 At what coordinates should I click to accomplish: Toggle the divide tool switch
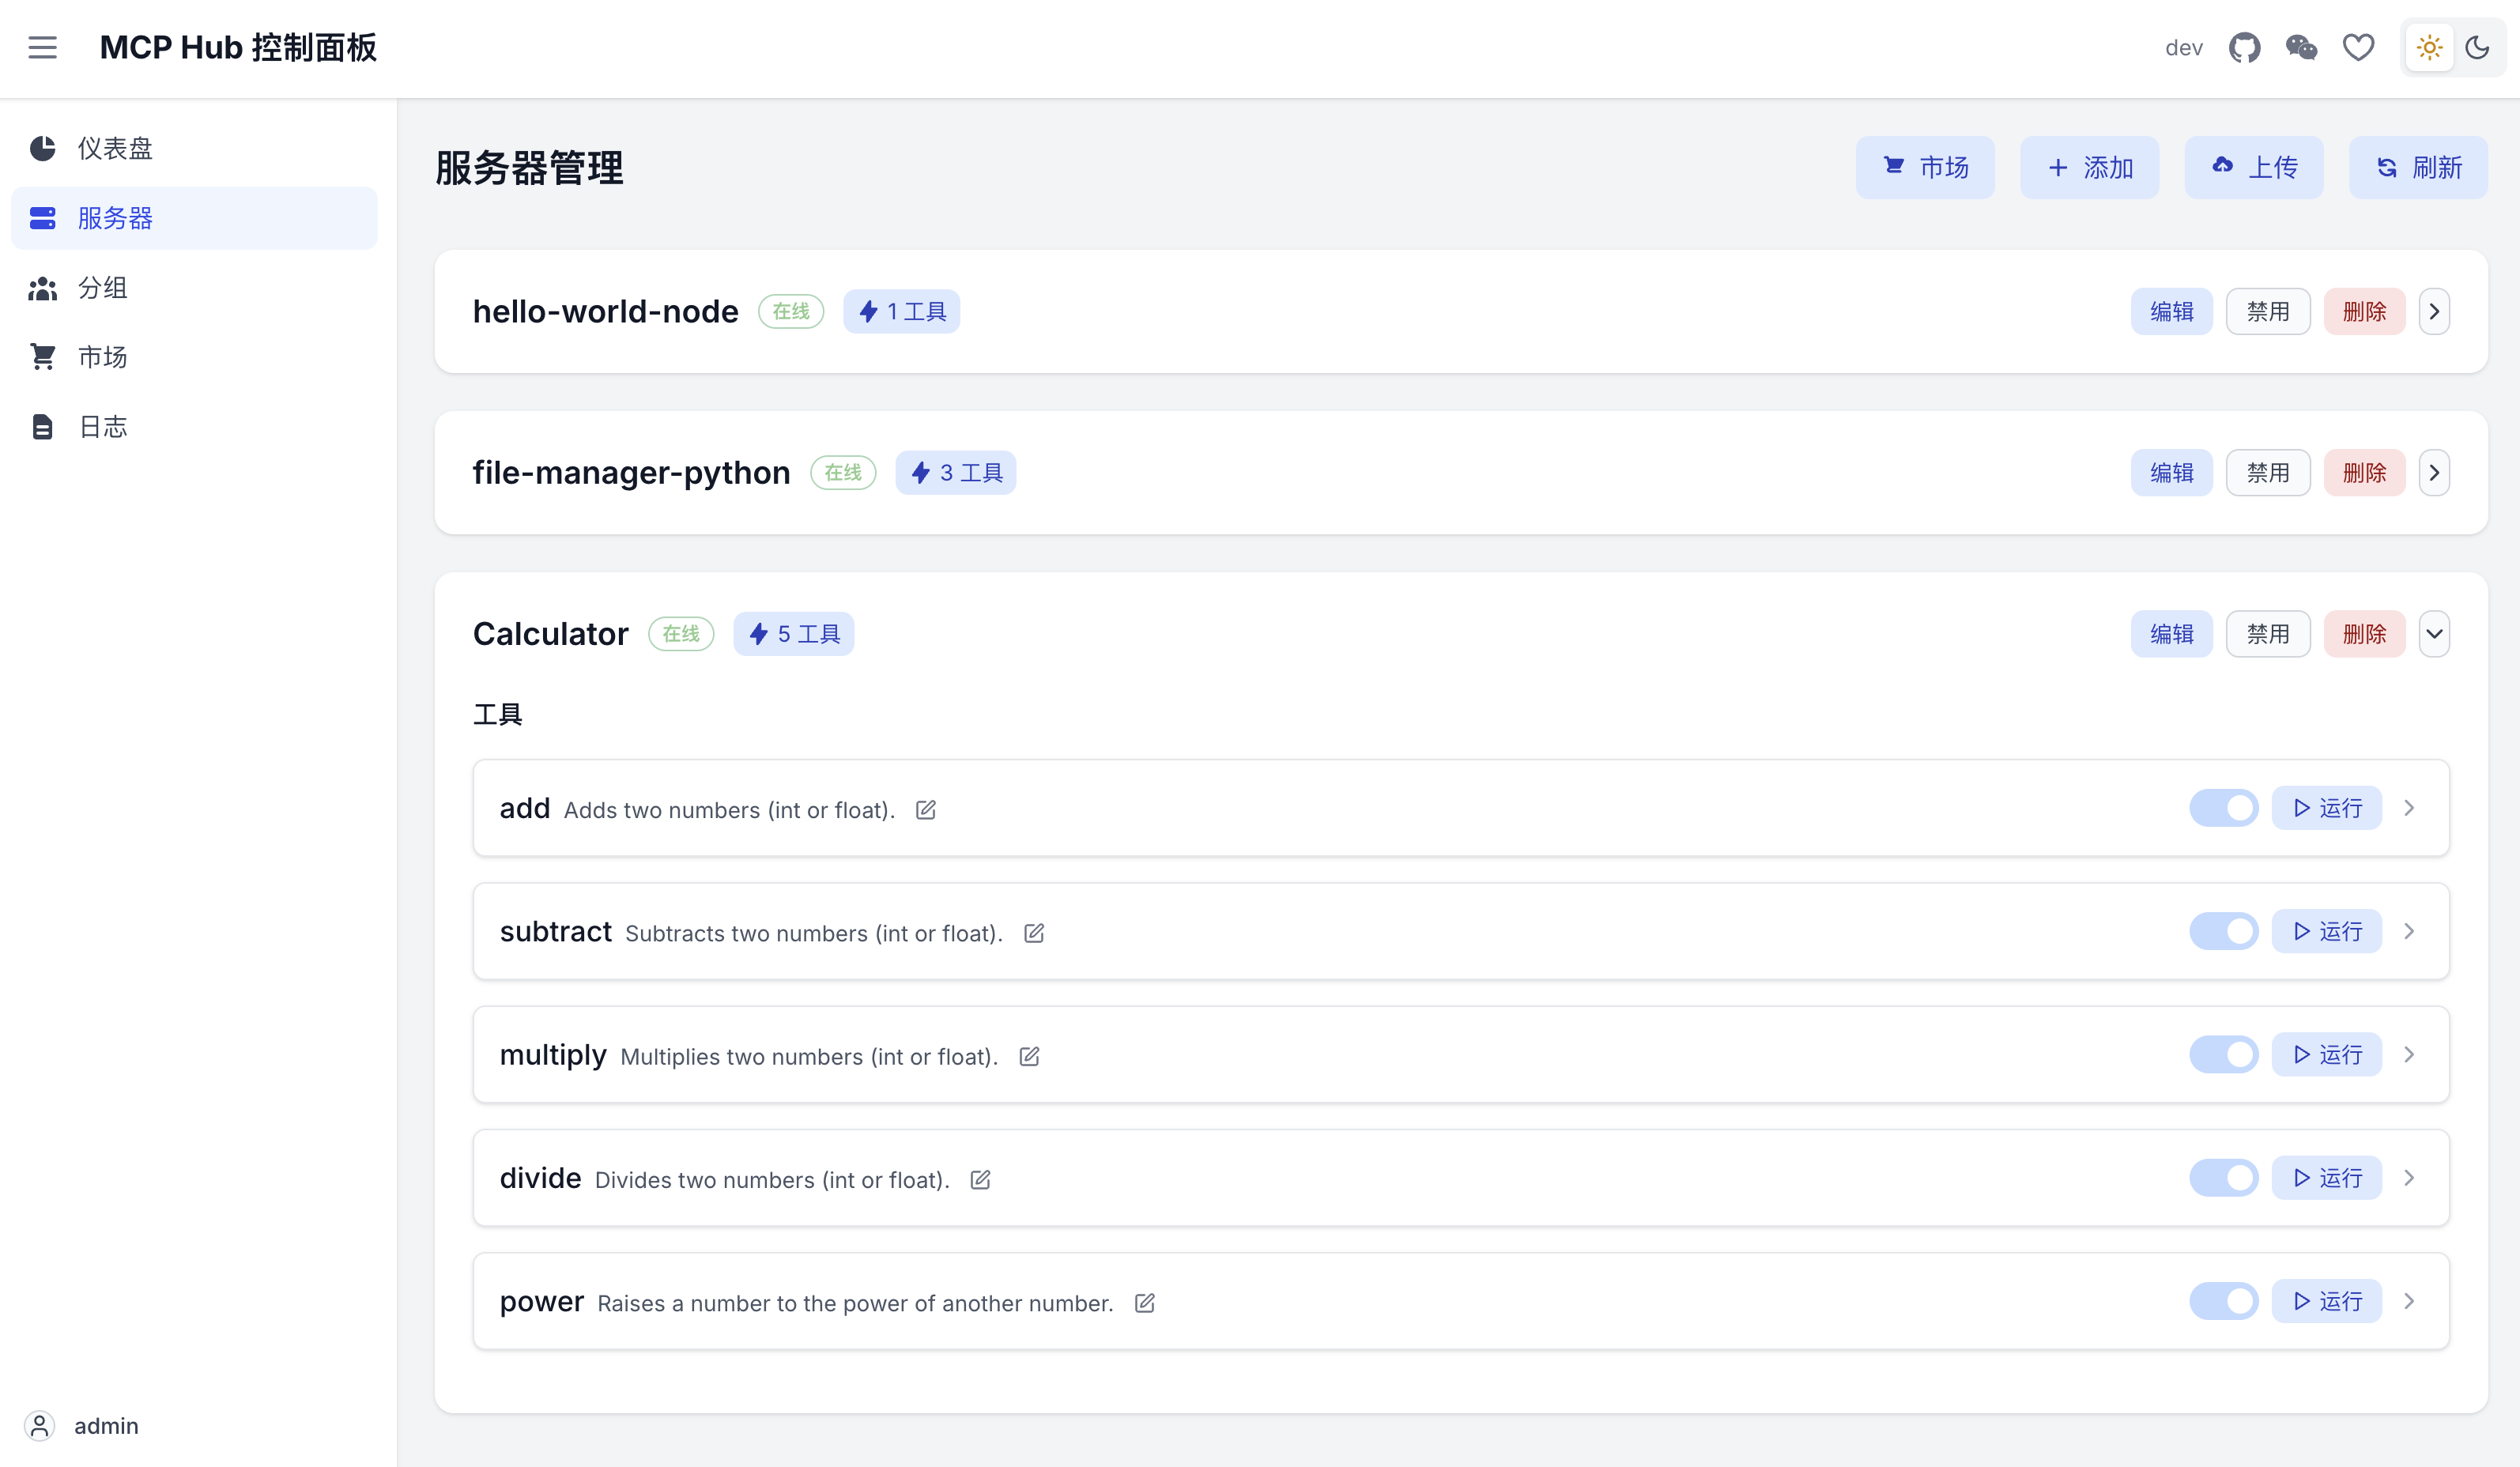[x=2223, y=1177]
